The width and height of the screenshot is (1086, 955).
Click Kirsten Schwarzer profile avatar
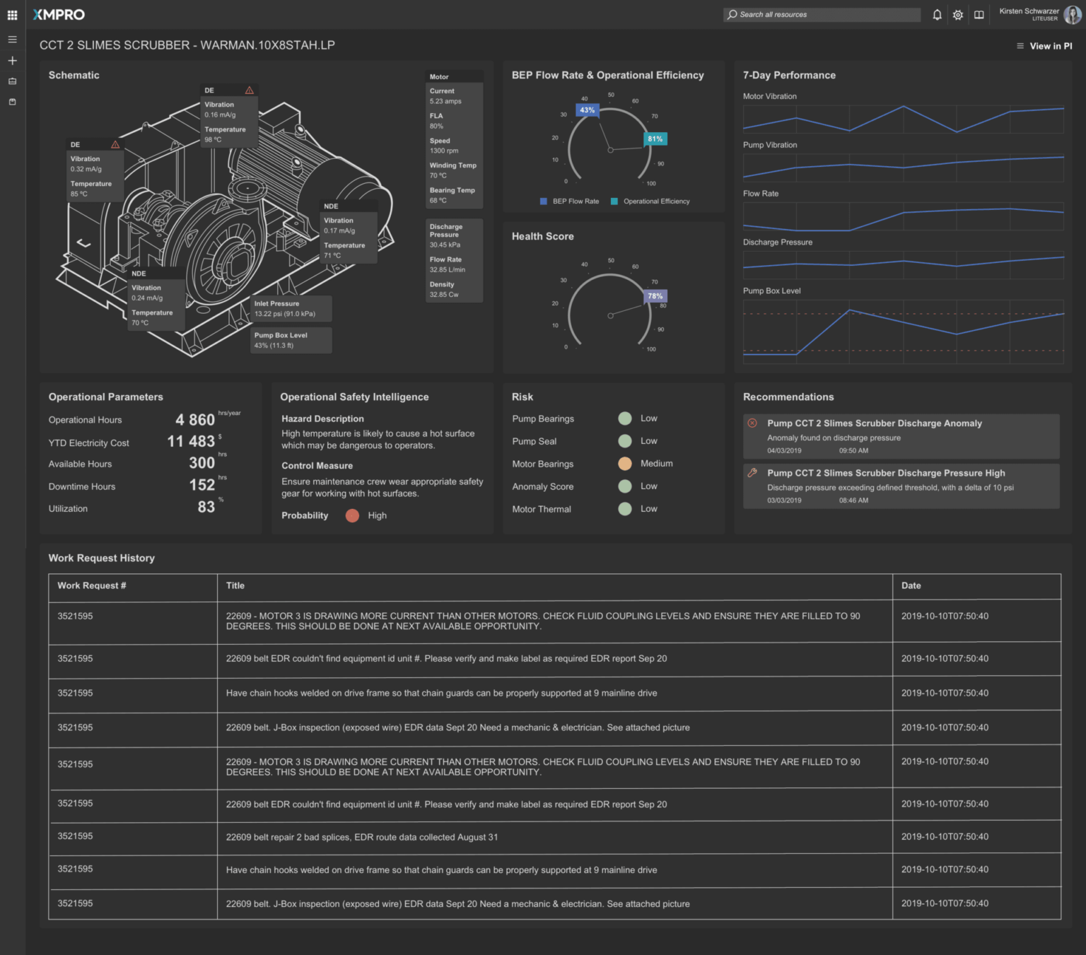(x=1072, y=15)
